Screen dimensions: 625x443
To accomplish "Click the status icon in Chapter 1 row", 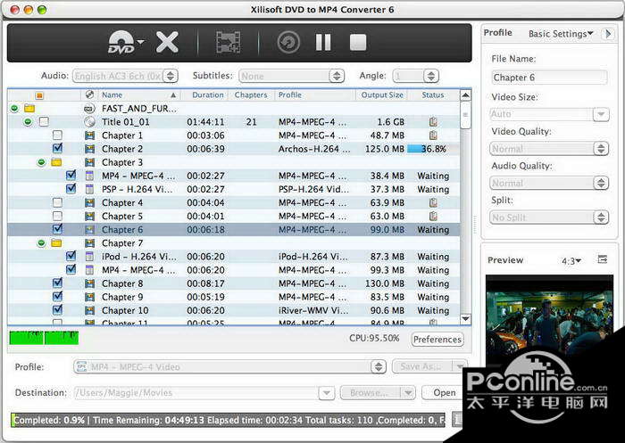I will 433,135.
